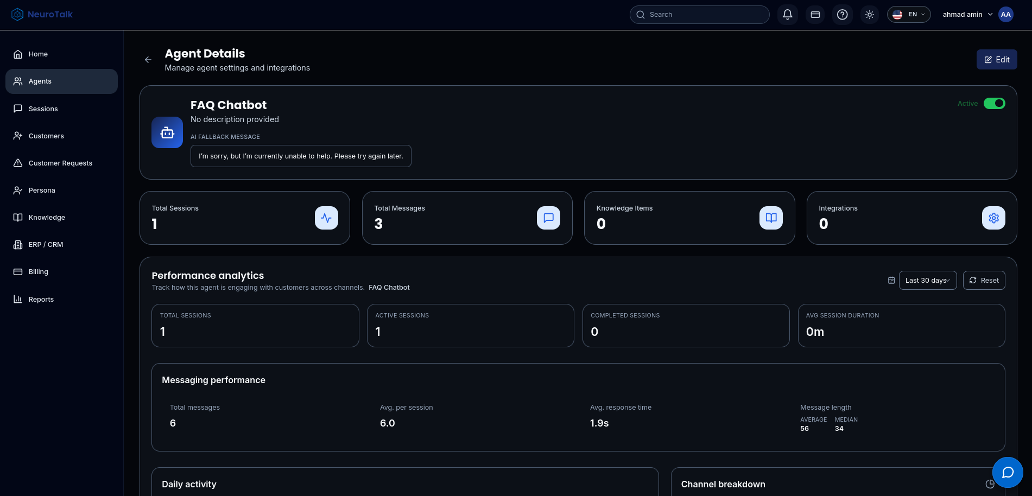Open Customer Requests in the sidebar
The image size is (1032, 496).
pyautogui.click(x=60, y=163)
